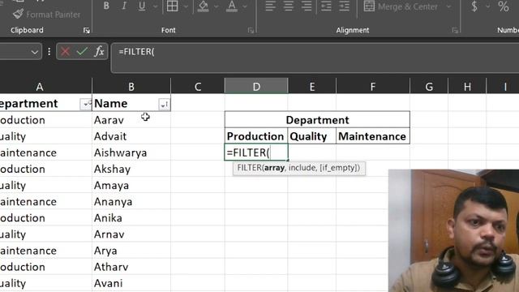Open Insert Function fx dialog

pyautogui.click(x=99, y=51)
